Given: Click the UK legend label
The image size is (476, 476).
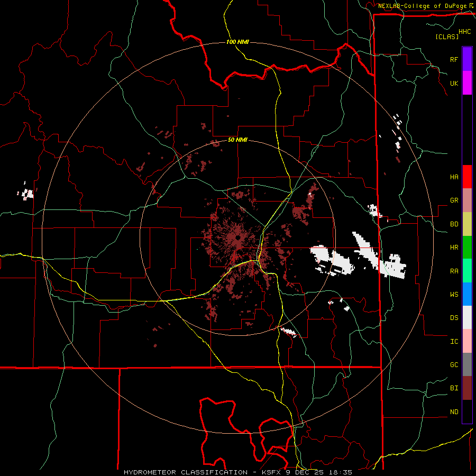Looking at the screenshot, I should click(x=454, y=83).
